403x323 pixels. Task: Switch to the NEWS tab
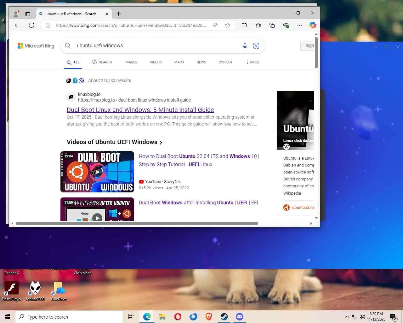(201, 62)
